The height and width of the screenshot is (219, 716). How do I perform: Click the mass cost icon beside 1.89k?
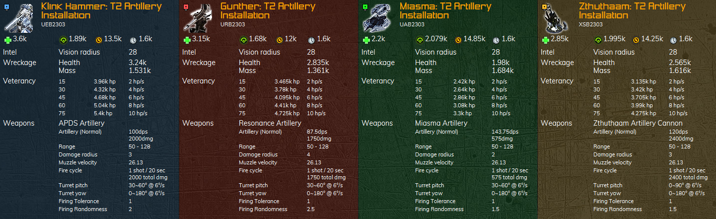pyautogui.click(x=63, y=39)
